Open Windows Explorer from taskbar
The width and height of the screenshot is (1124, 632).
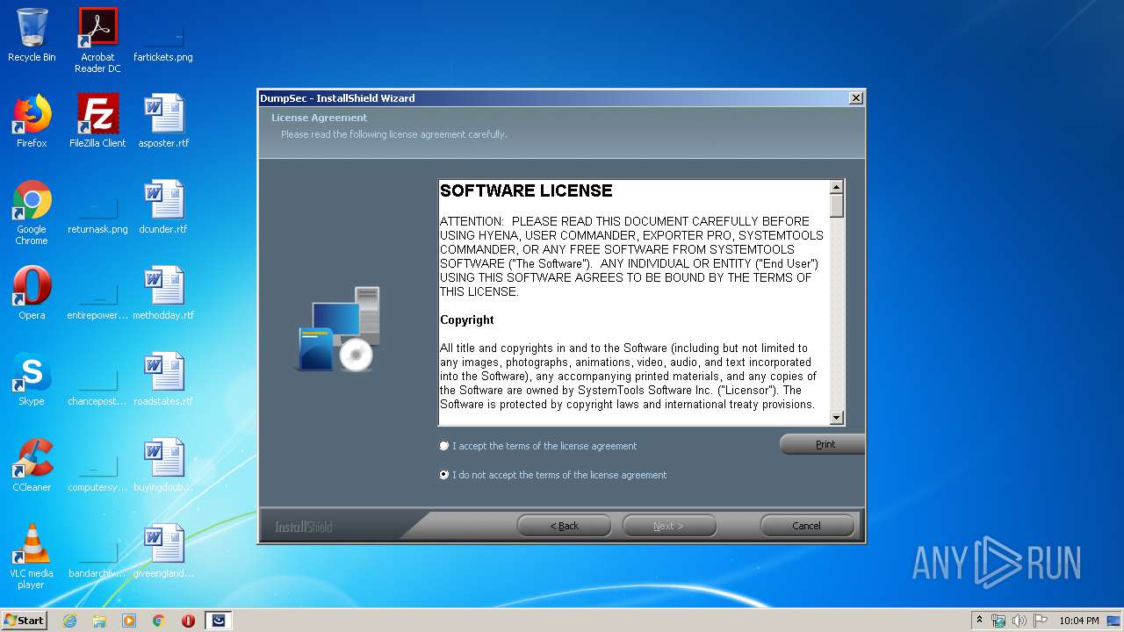pos(99,621)
